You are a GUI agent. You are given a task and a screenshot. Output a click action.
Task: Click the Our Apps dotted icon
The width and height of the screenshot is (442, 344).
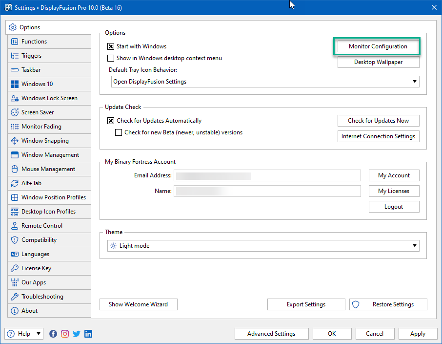click(14, 282)
